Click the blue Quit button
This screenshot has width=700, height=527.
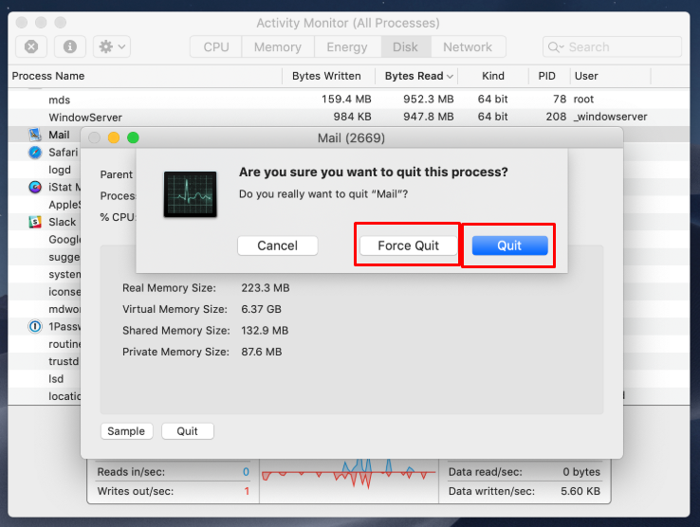tap(509, 245)
